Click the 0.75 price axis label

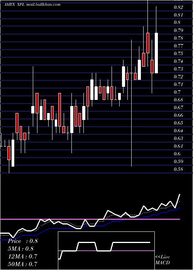click(178, 53)
